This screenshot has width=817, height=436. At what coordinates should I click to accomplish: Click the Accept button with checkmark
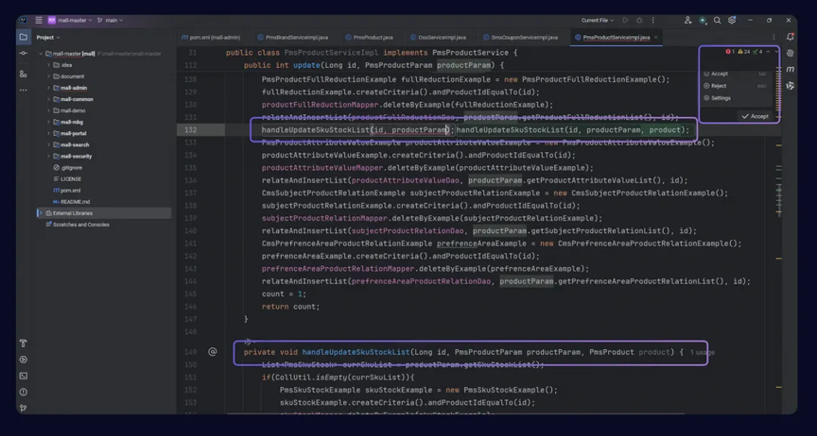(x=755, y=116)
